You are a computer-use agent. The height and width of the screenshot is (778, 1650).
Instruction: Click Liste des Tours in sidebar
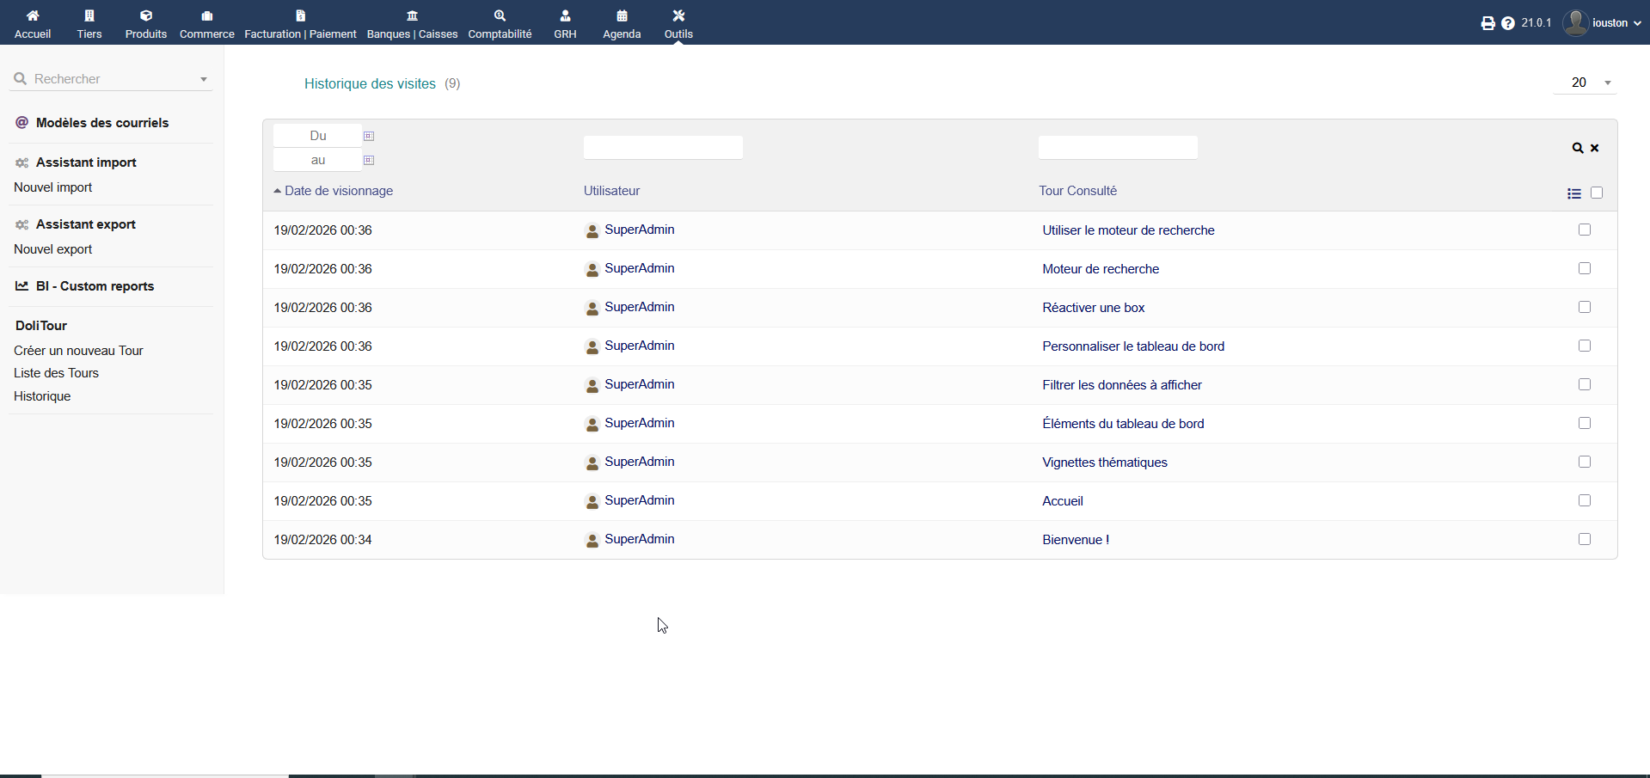56,373
